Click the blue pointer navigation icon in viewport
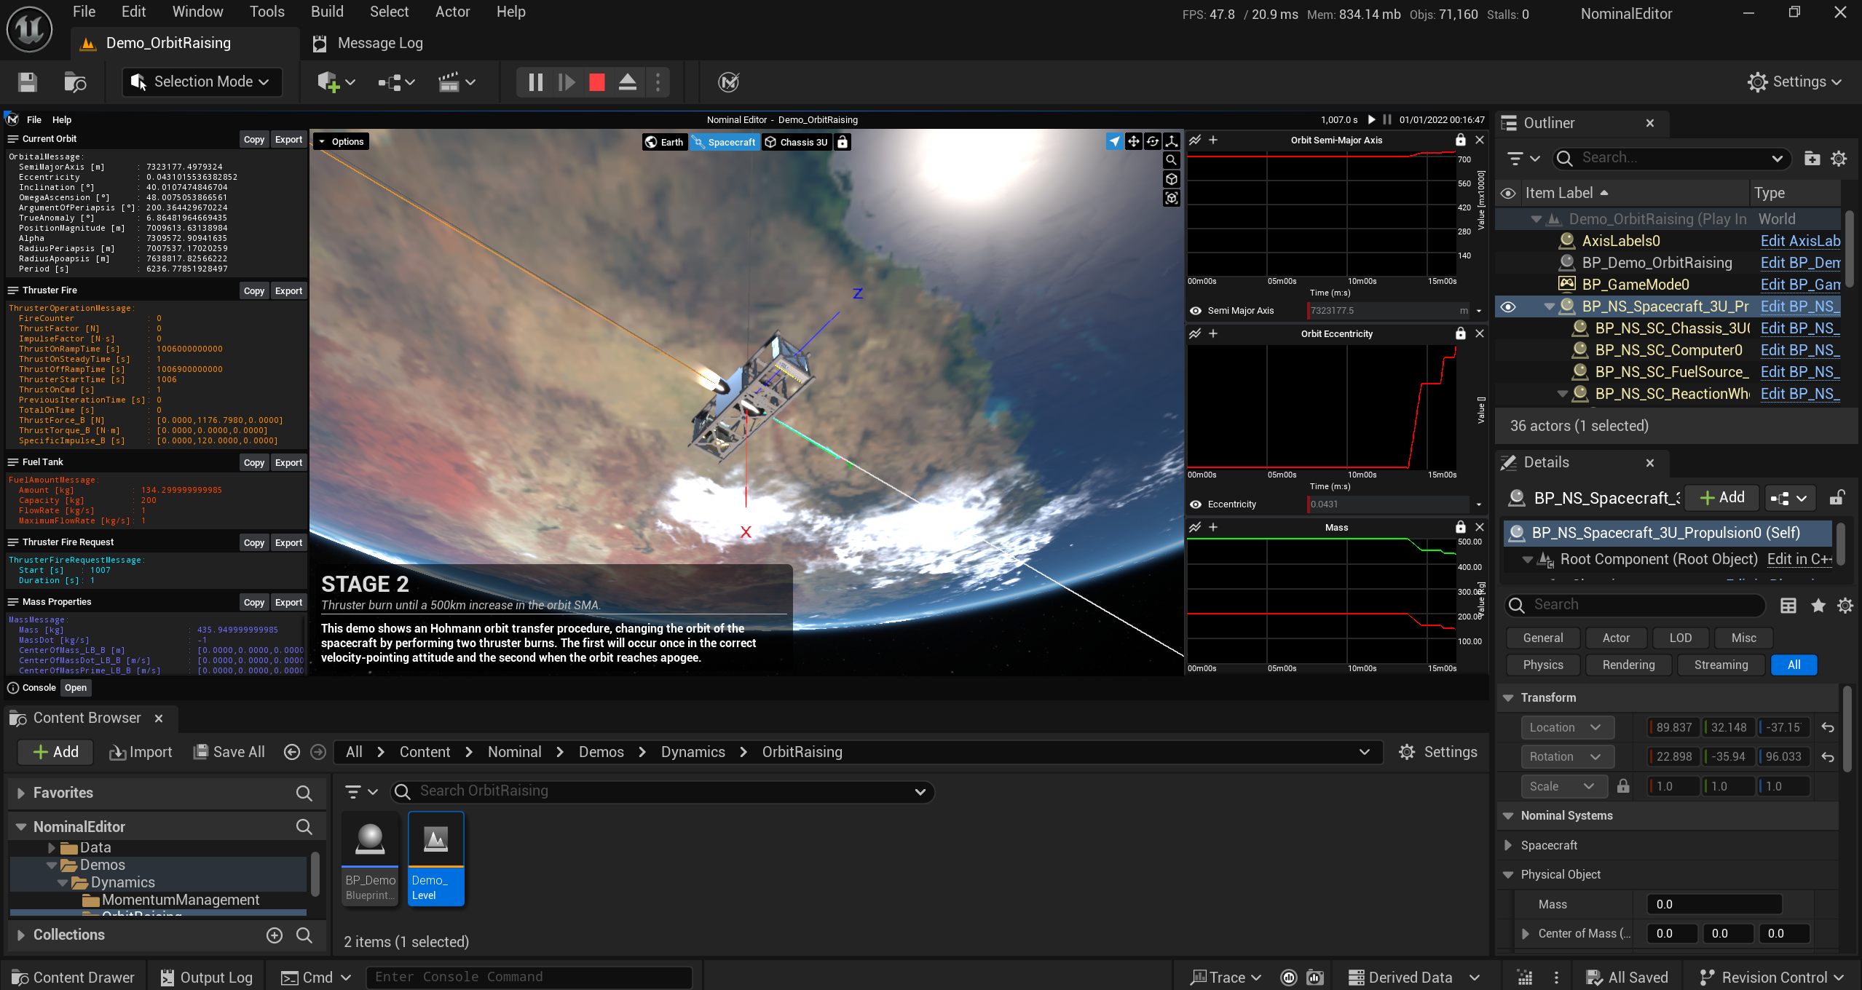Screen dimensions: 1862x990 click(x=1114, y=141)
